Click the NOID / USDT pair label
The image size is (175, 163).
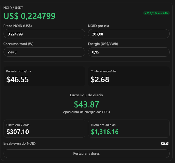pos(13,8)
